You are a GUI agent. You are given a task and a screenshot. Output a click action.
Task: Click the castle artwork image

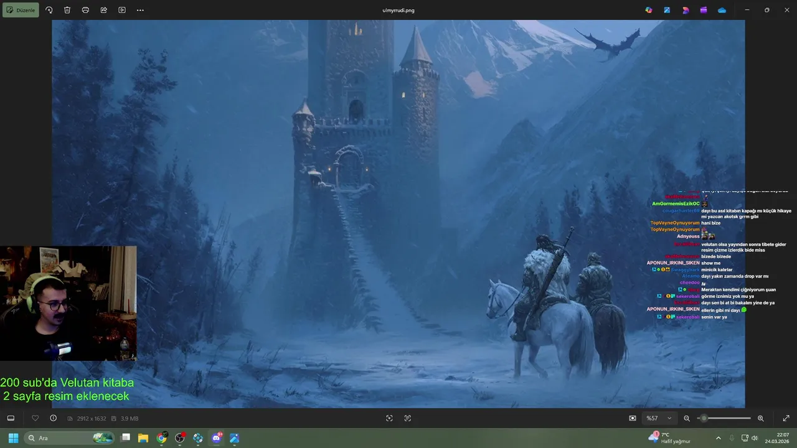point(398,213)
